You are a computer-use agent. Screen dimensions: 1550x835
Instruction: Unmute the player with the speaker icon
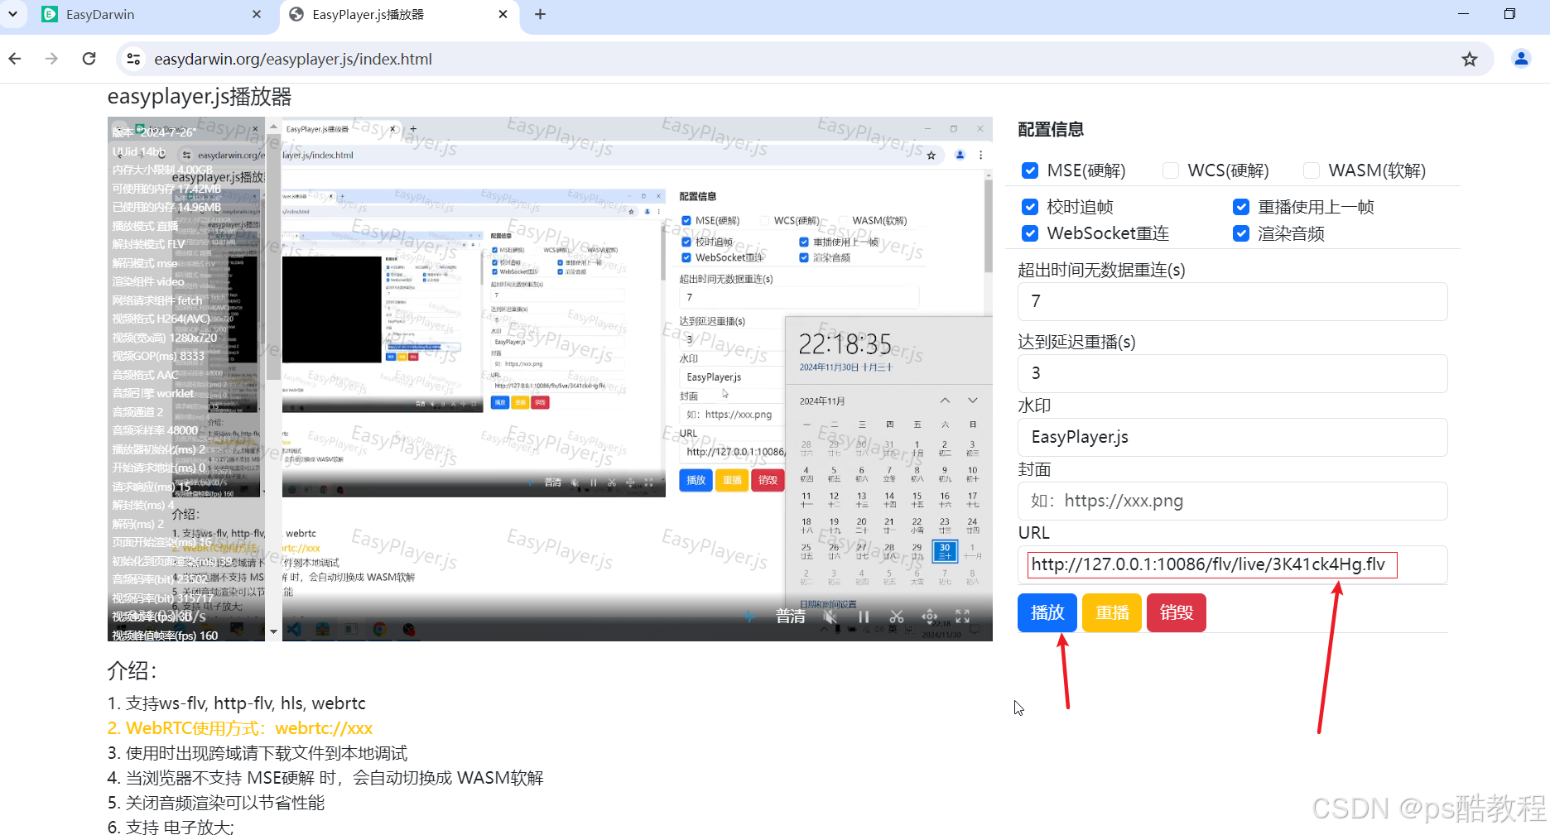(x=830, y=617)
